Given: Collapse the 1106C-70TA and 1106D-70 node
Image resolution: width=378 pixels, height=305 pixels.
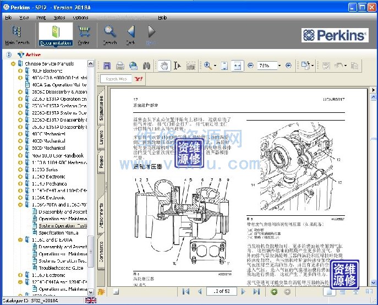Looking at the screenshot, I should point(20,205).
